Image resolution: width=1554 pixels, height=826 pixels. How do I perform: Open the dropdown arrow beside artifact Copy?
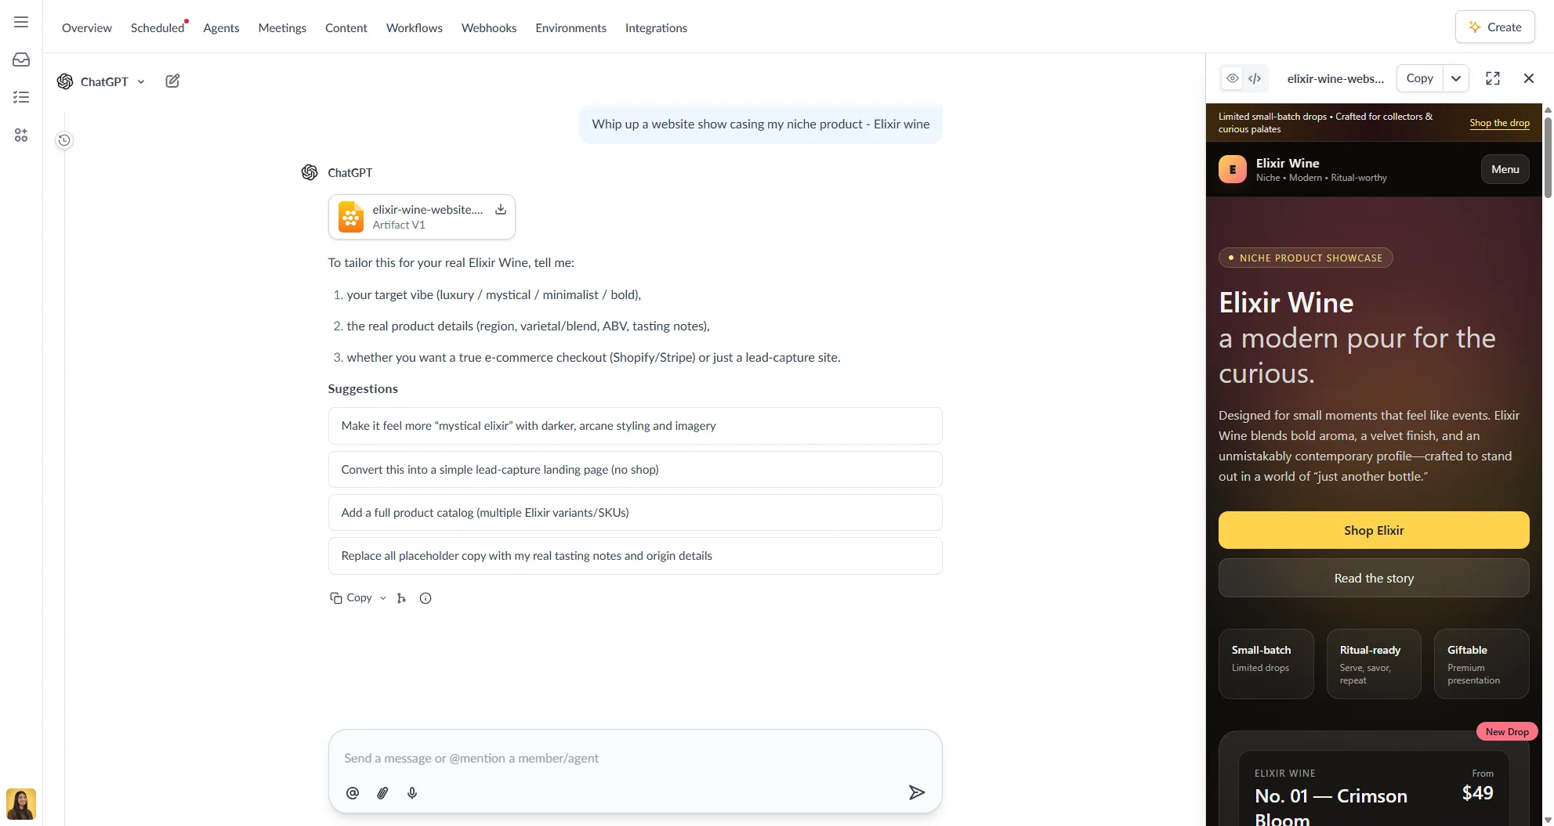click(x=1455, y=78)
